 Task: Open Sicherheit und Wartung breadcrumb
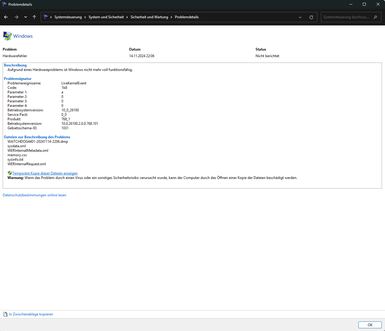[x=149, y=17]
